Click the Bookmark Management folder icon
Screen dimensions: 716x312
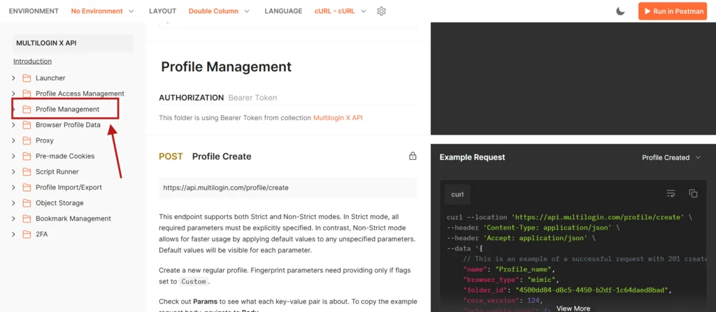[27, 218]
